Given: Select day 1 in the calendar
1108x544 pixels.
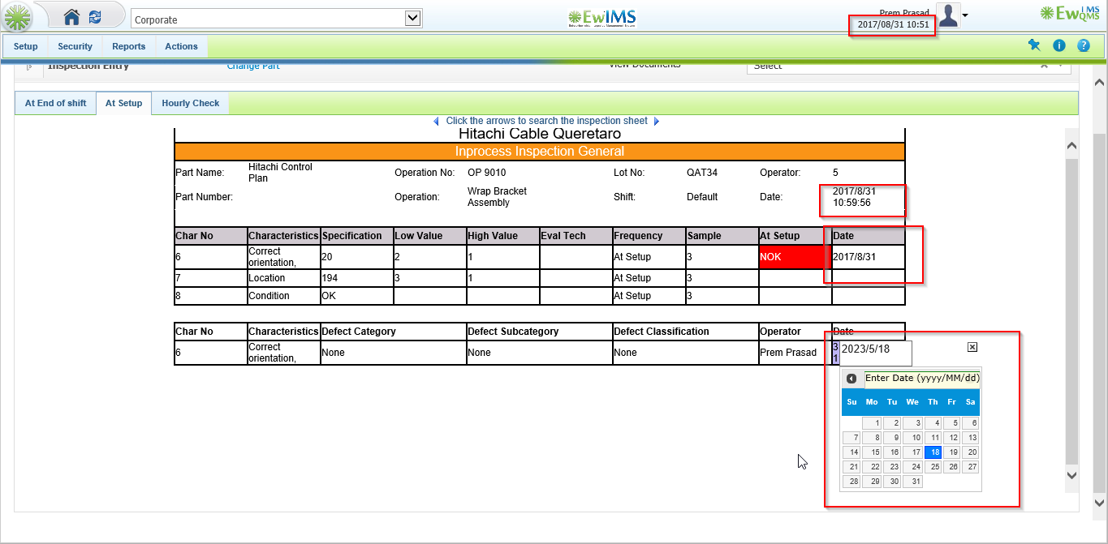Looking at the screenshot, I should [x=872, y=423].
